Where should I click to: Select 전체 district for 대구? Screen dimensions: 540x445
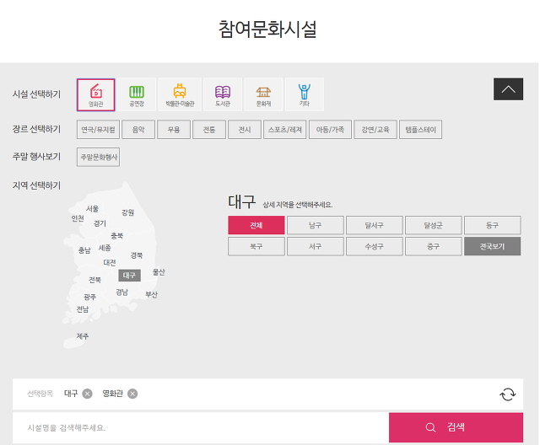[x=256, y=225]
